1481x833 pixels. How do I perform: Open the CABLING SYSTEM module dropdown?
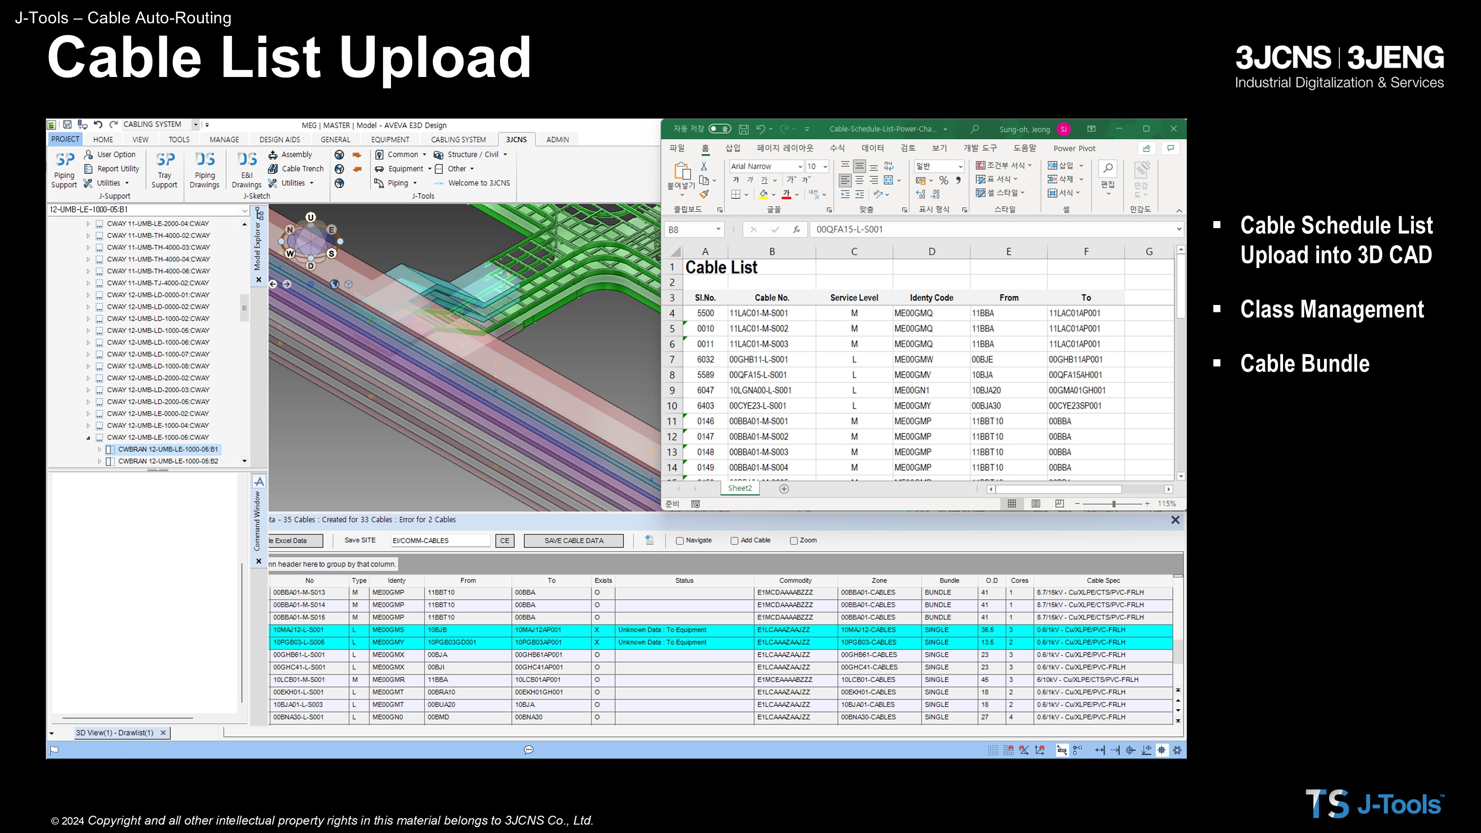195,124
